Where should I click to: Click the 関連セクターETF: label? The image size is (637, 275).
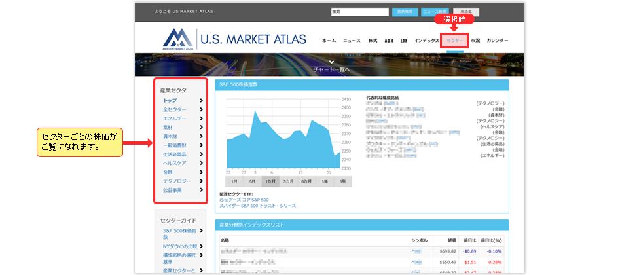point(236,194)
